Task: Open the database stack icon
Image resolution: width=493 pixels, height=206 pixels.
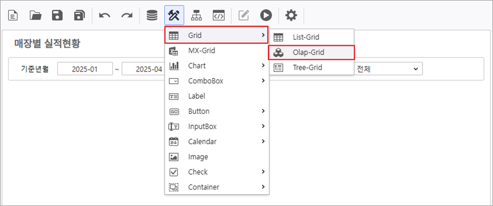Action: point(152,15)
